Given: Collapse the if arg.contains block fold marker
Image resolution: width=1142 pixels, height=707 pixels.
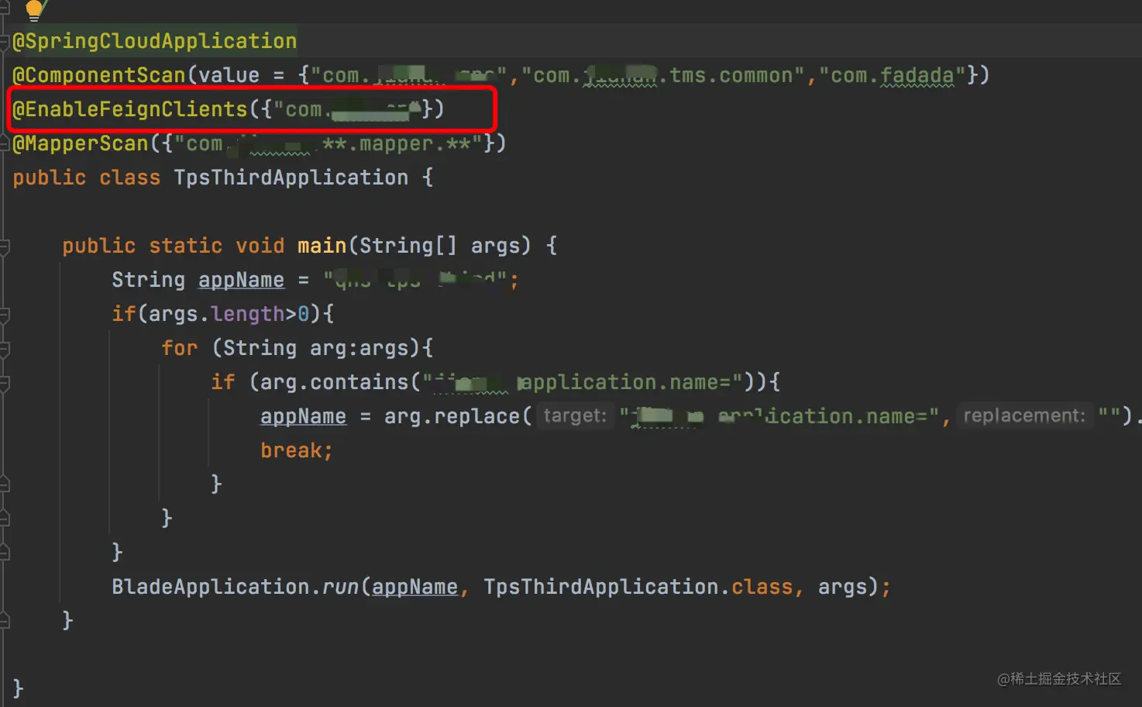Looking at the screenshot, I should (x=5, y=383).
